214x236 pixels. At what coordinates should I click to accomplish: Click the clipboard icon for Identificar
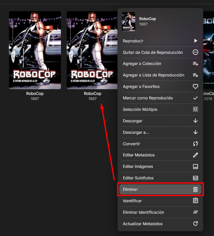(195, 201)
